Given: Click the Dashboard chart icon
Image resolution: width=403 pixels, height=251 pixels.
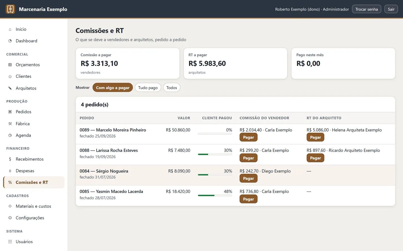Looking at the screenshot, I should (x=10, y=41).
